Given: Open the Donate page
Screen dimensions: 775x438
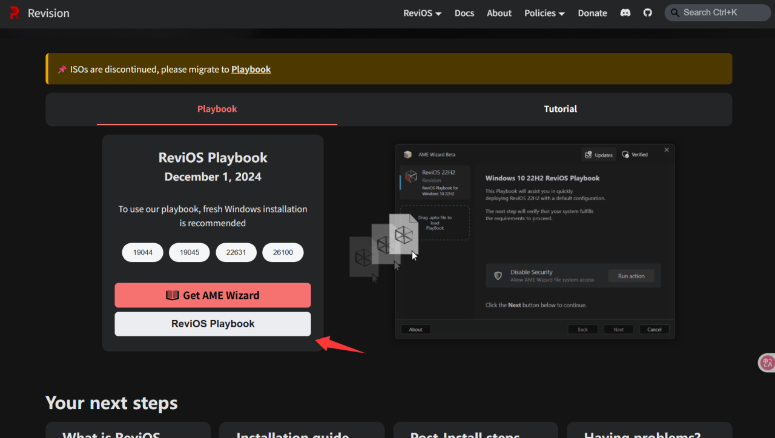Looking at the screenshot, I should [593, 13].
